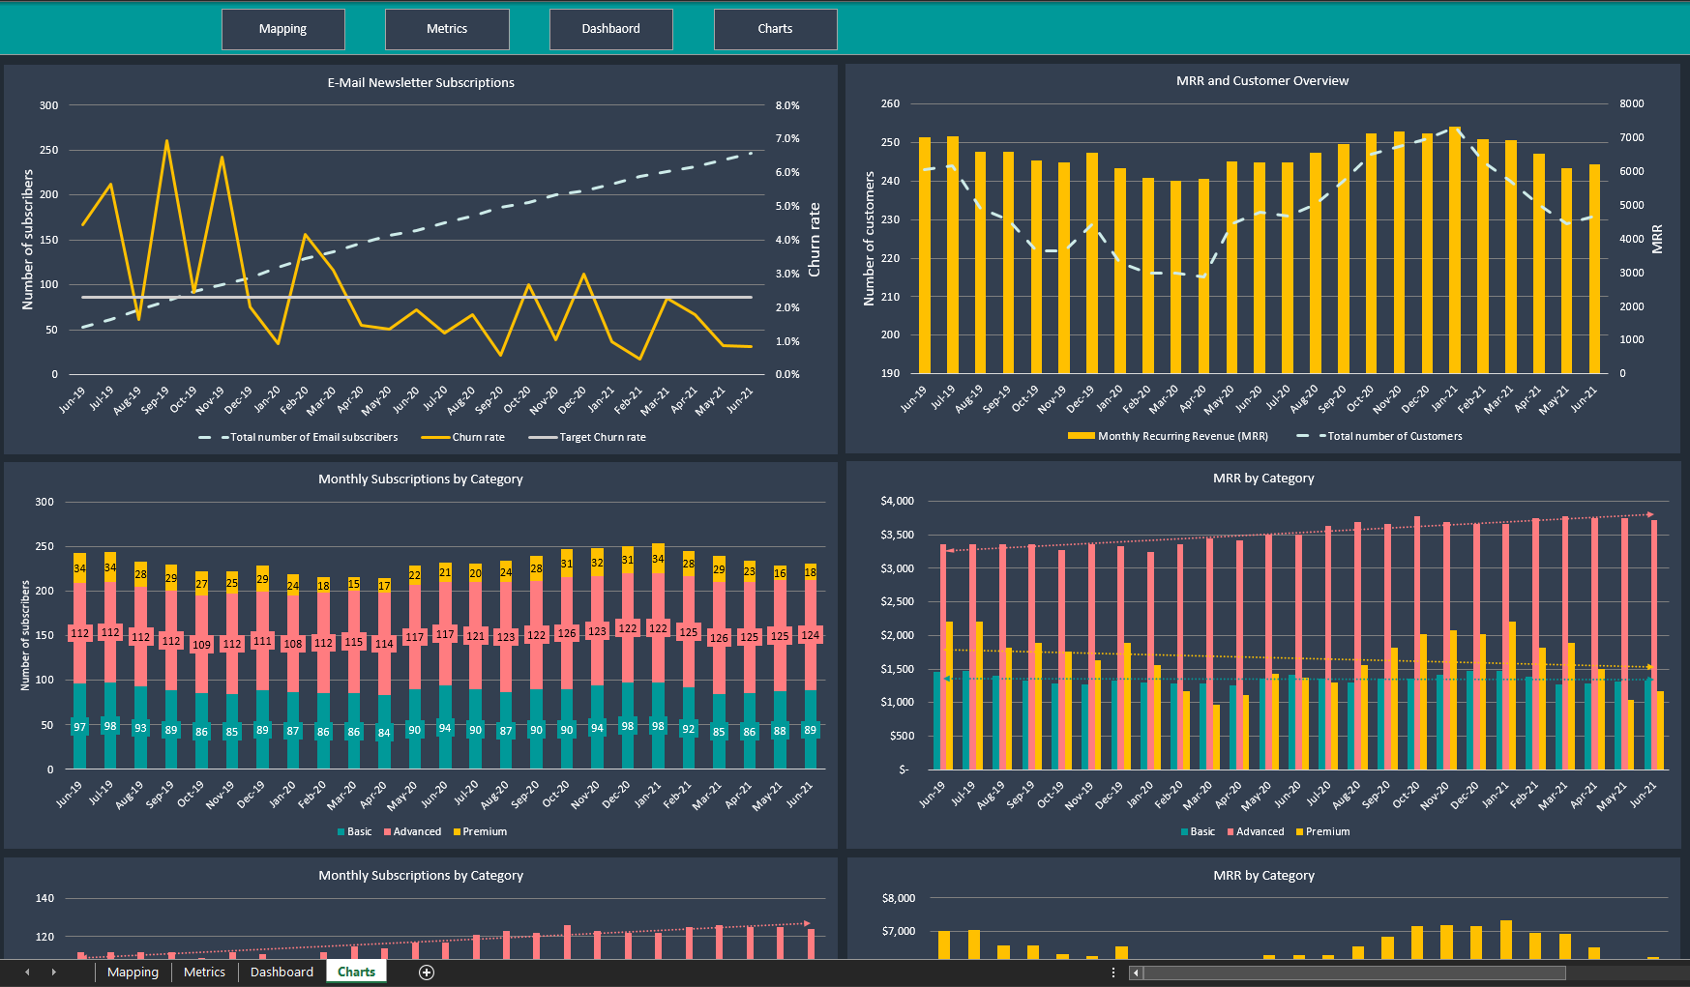Select the Basic legend entry
Image resolution: width=1690 pixels, height=987 pixels.
click(x=355, y=831)
